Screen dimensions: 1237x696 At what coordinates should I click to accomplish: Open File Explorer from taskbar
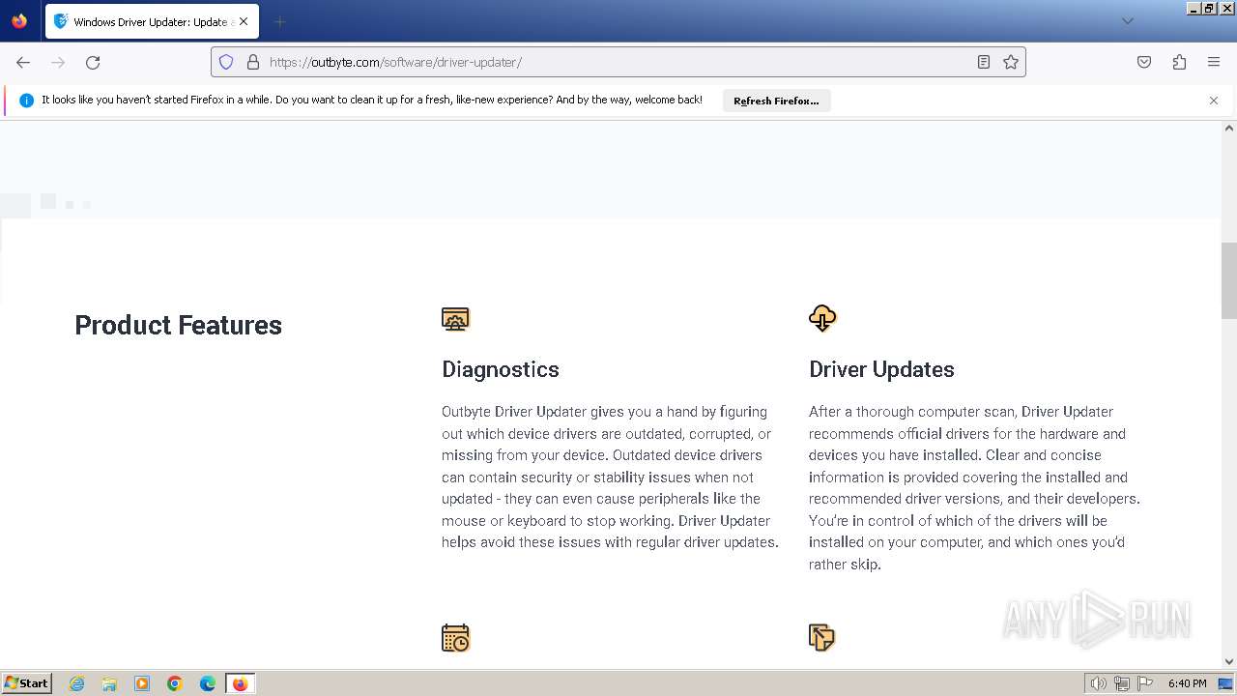[109, 683]
